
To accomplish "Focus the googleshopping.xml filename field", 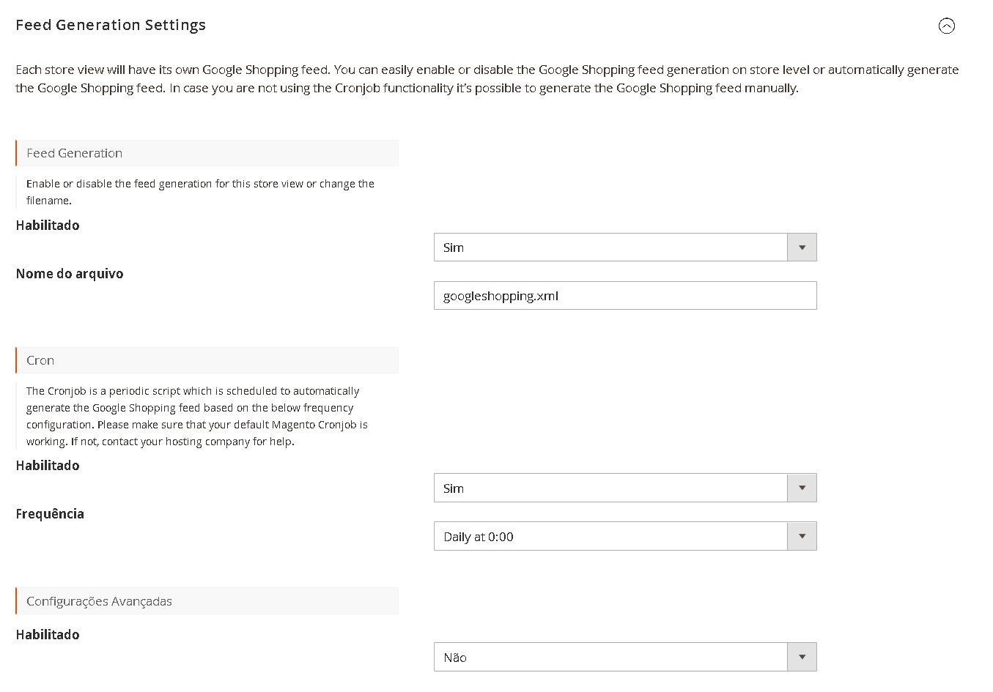I will point(624,296).
